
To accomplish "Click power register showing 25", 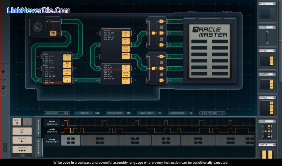I will [x=67, y=79].
